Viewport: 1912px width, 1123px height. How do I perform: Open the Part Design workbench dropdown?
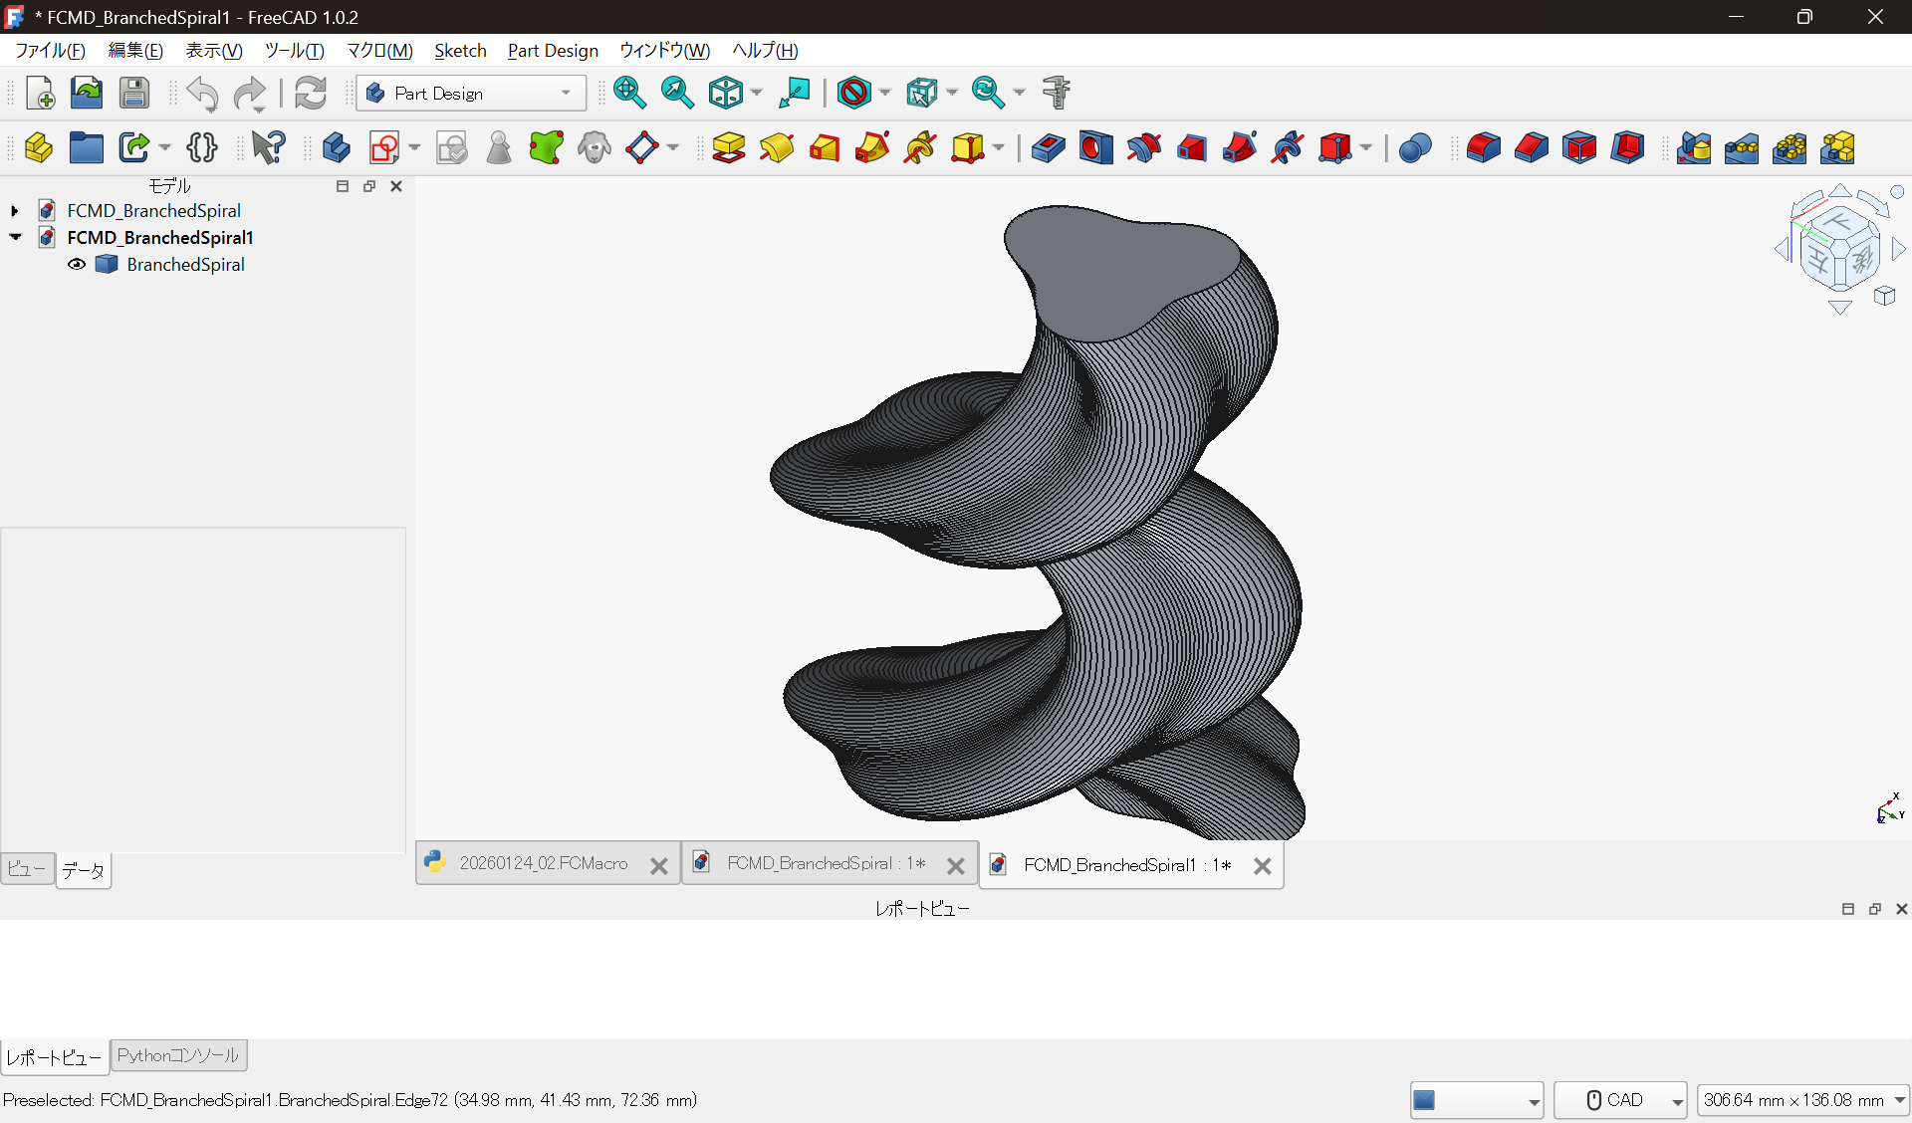470,93
